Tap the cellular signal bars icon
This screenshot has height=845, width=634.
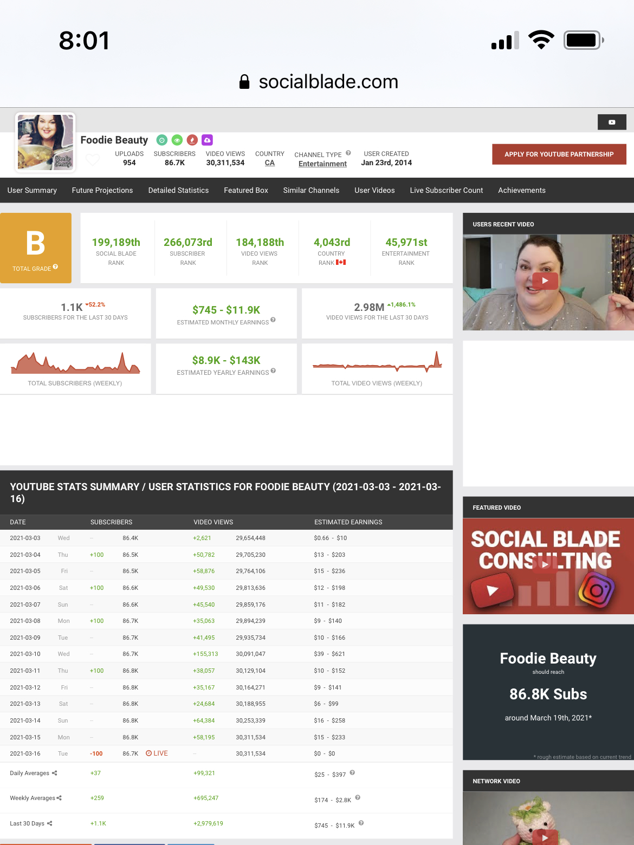pyautogui.click(x=505, y=41)
